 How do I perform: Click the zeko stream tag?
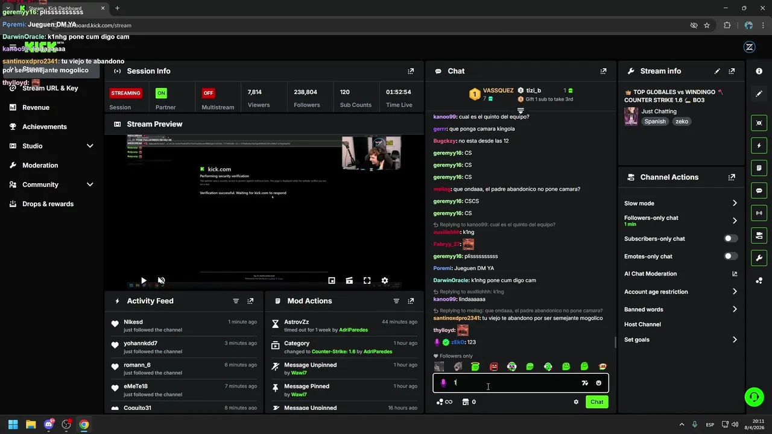pos(682,121)
